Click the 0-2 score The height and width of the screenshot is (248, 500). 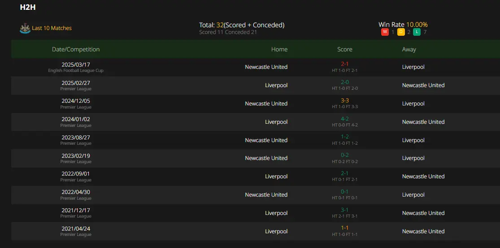[345, 155]
